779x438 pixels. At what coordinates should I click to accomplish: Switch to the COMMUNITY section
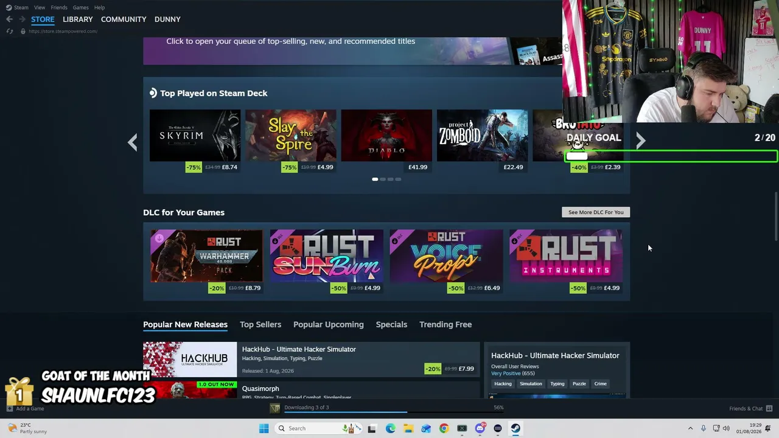(124, 19)
